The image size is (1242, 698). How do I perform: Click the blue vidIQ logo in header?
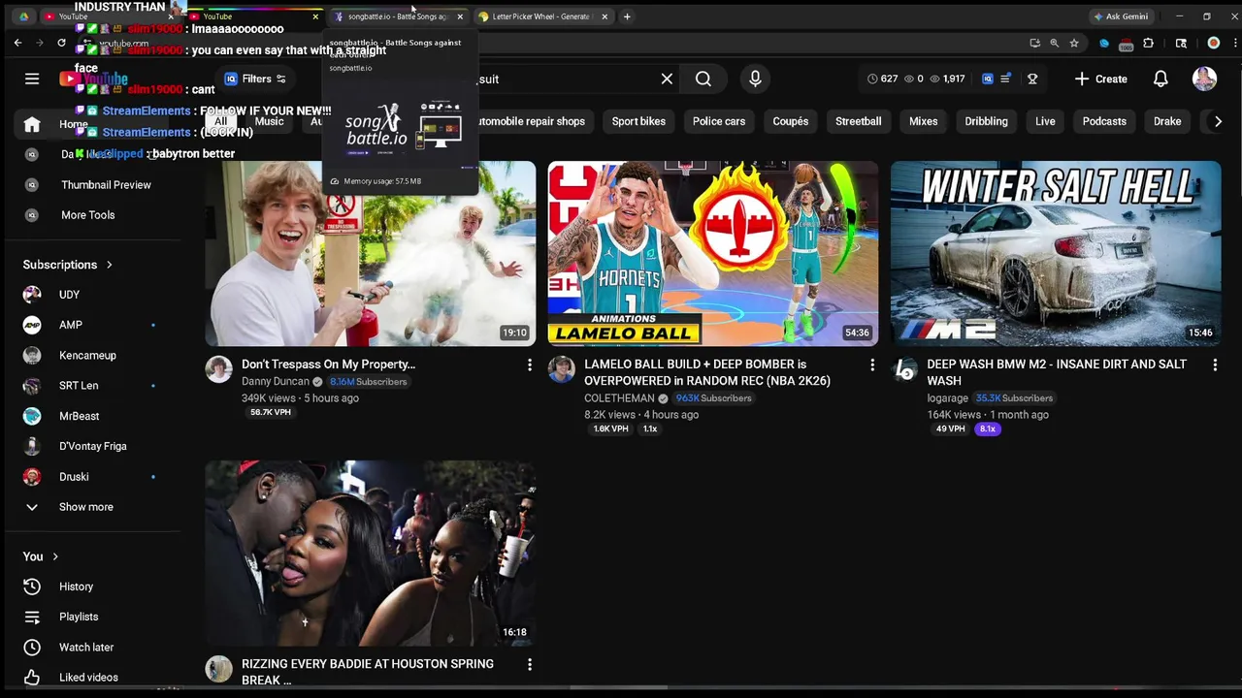point(988,79)
